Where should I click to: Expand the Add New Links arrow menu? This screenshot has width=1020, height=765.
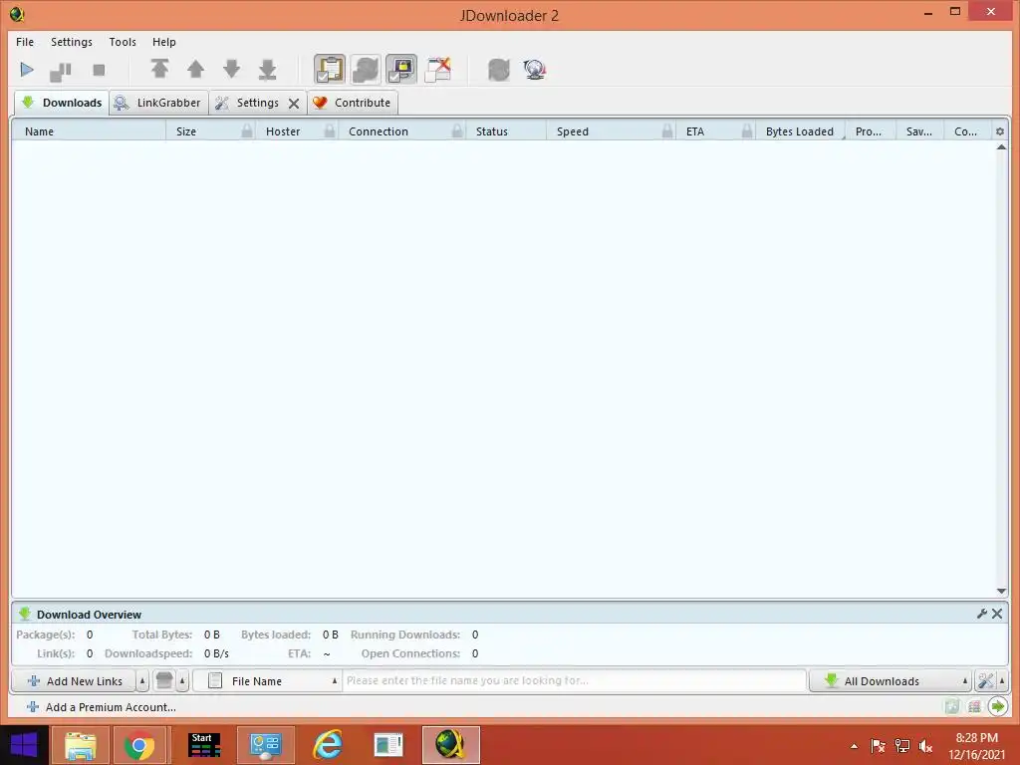click(142, 681)
